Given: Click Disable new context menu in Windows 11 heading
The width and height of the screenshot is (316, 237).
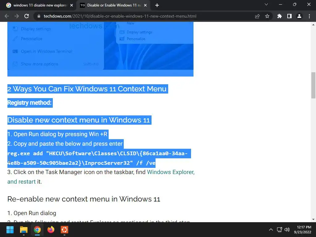Looking at the screenshot, I should [79, 120].
